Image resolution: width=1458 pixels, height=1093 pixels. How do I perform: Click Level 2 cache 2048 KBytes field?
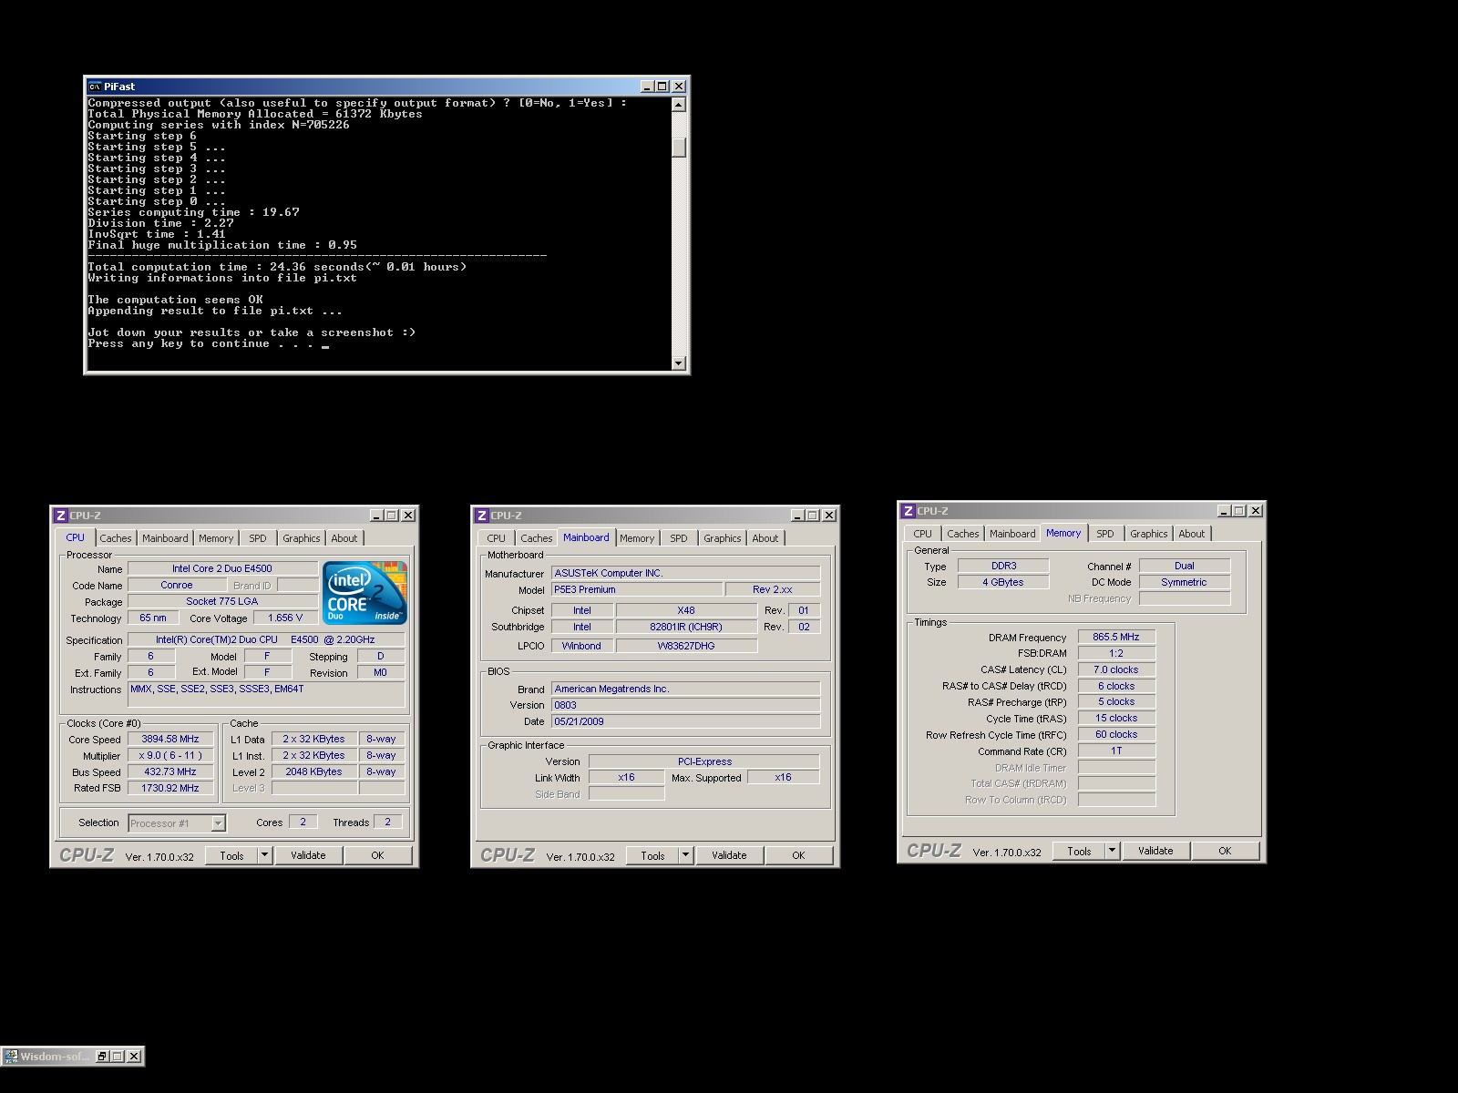313,771
